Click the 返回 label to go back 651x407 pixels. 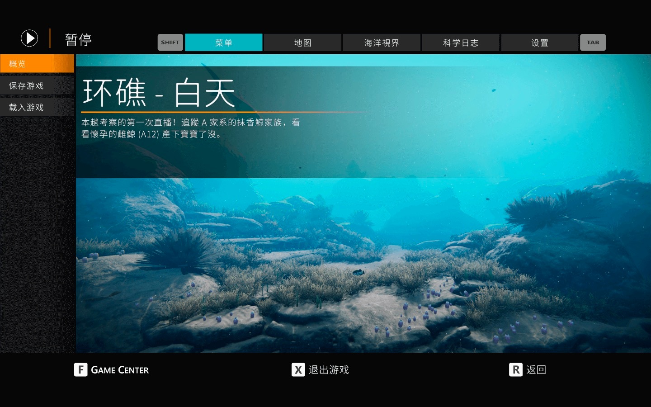(x=536, y=370)
